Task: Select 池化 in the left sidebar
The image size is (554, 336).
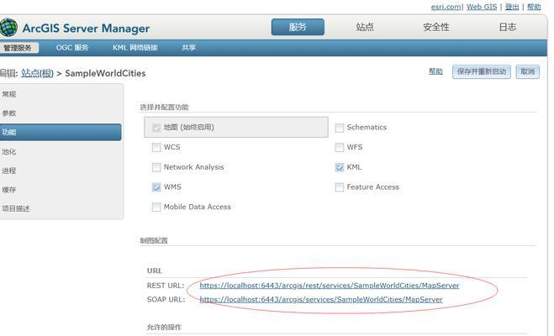Action: (9, 152)
